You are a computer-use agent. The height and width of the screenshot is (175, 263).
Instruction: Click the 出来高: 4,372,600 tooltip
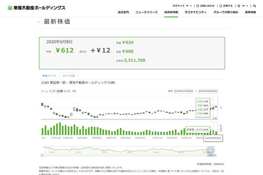tap(197, 129)
